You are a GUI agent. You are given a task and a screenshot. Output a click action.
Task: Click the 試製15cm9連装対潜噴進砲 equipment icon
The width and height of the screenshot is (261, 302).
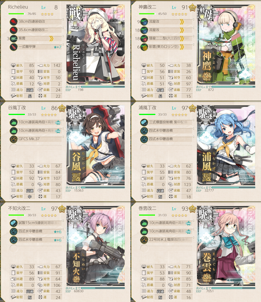pos(13,223)
